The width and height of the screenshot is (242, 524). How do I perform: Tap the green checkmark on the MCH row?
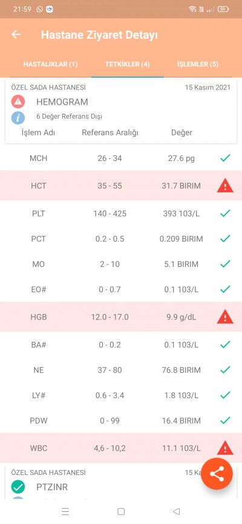(225, 158)
